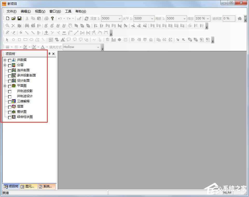Screen dimensions: 249x197
Task: Open an existing project folder
Action: coord(13,18)
